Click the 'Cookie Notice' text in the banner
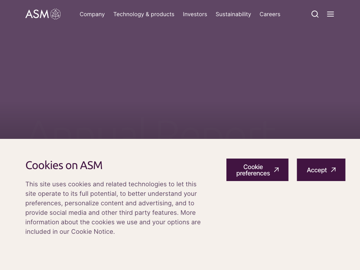Viewport: 360px width, 270px height. [92, 232]
